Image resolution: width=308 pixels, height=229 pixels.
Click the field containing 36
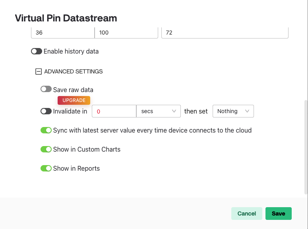point(62,33)
